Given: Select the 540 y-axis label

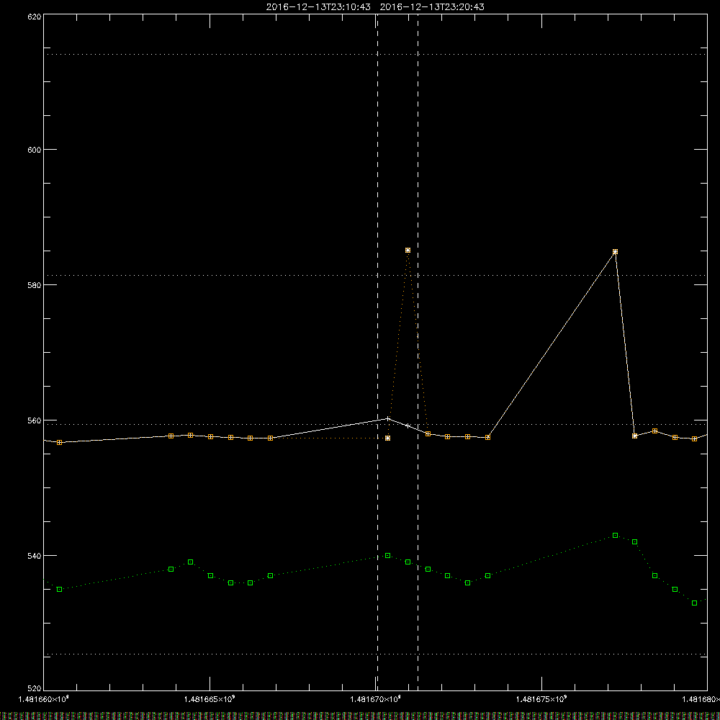Looking at the screenshot, I should (35, 556).
